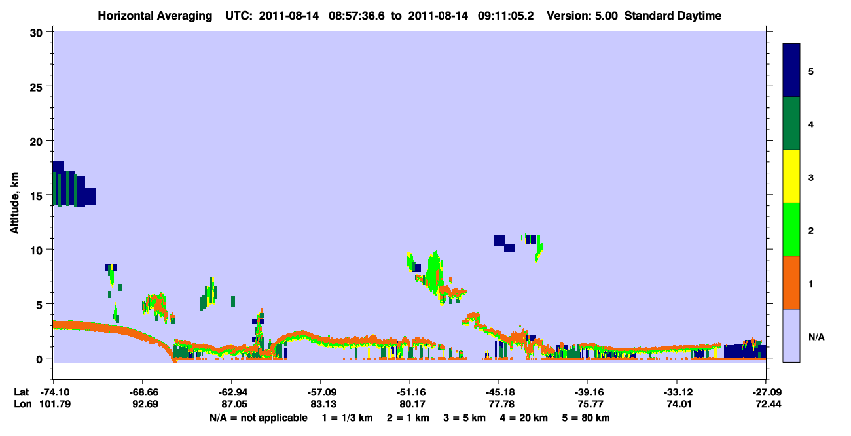
Task: Click the 'Standard Daytime' title text
Action: 673,16
